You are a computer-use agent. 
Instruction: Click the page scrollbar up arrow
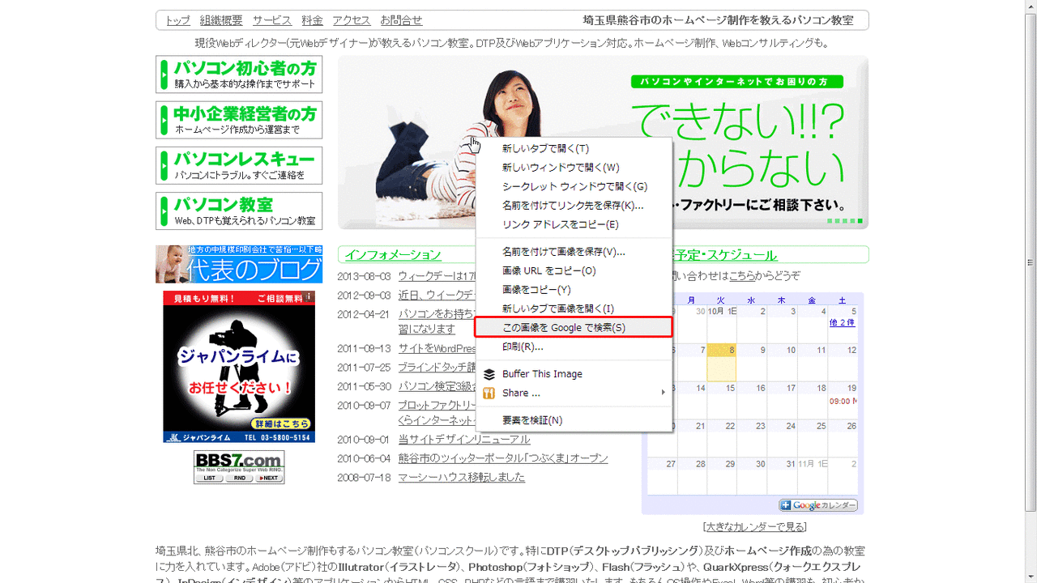pyautogui.click(x=1030, y=6)
